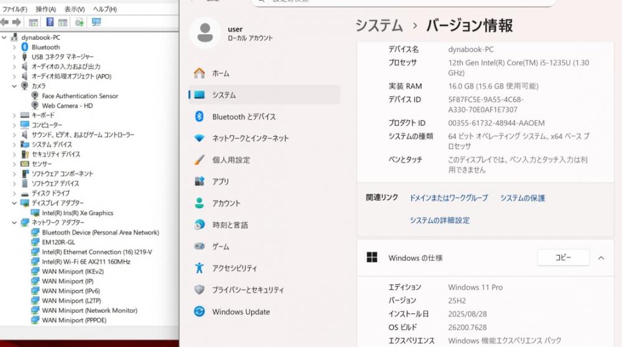Expand the キーボード category
The width and height of the screenshot is (622, 347).
[14, 116]
